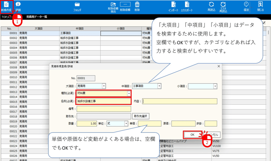Image resolution: width=271 pixels, height=161 pixels.
Task: Click the マスタ再読込 icon
Action: [223, 6]
